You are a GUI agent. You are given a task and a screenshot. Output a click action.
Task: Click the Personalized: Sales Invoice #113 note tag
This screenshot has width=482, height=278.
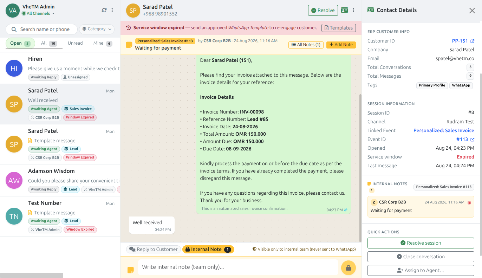point(165,41)
